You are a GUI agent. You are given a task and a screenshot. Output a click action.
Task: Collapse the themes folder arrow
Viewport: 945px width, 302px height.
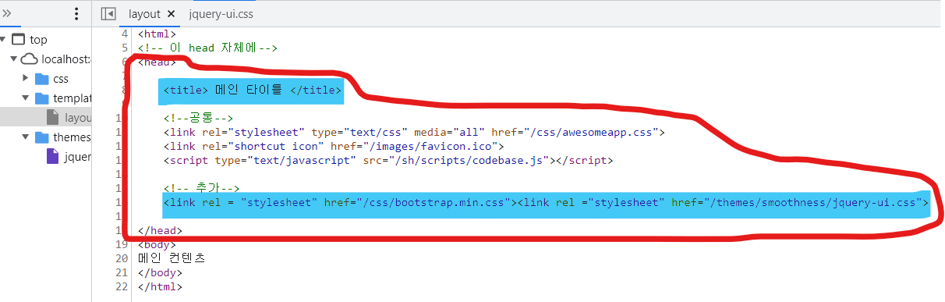pos(26,137)
